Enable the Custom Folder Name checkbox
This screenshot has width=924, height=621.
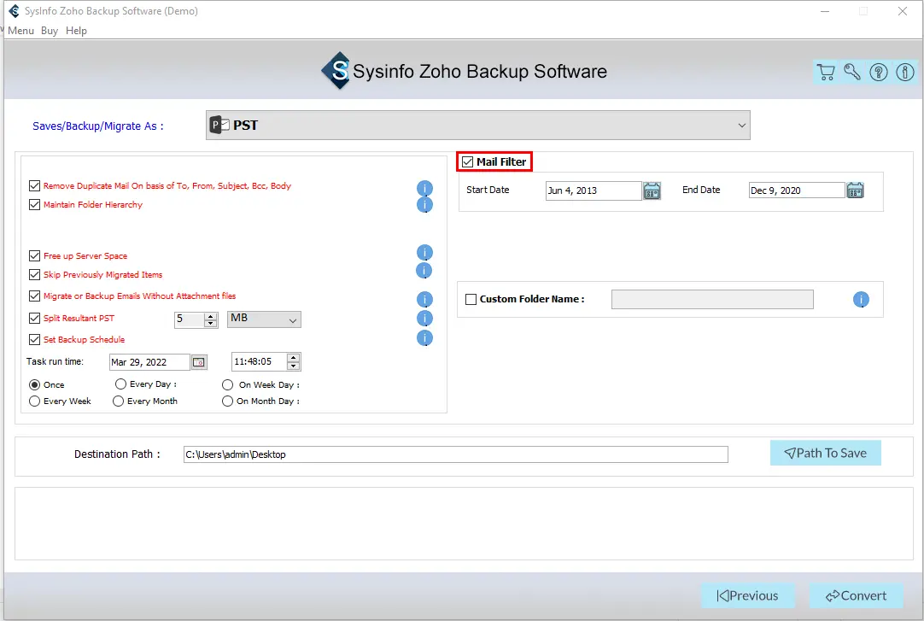coord(471,300)
